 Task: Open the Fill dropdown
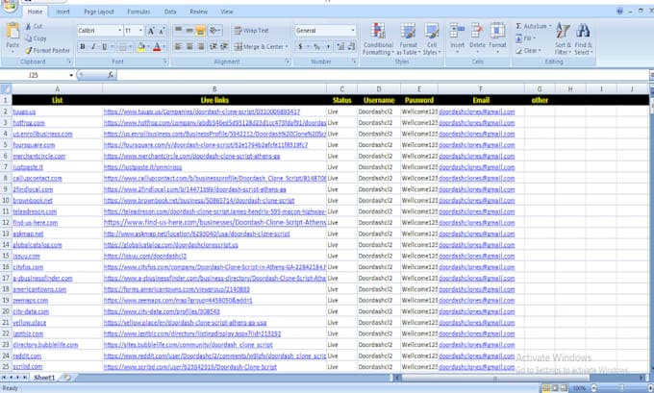click(525, 38)
